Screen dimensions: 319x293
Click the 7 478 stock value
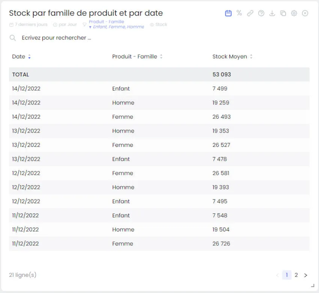tap(220, 159)
